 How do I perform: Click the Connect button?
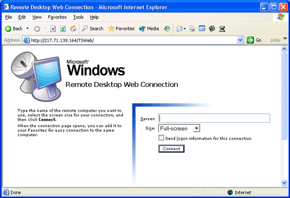pyautogui.click(x=172, y=149)
